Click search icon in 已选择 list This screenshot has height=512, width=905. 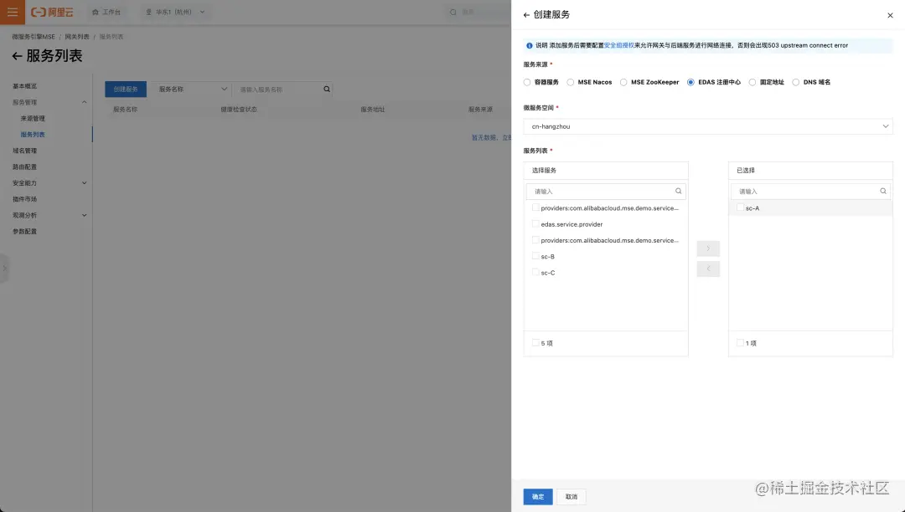[x=883, y=192]
